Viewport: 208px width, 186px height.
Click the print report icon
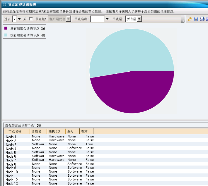point(202,19)
